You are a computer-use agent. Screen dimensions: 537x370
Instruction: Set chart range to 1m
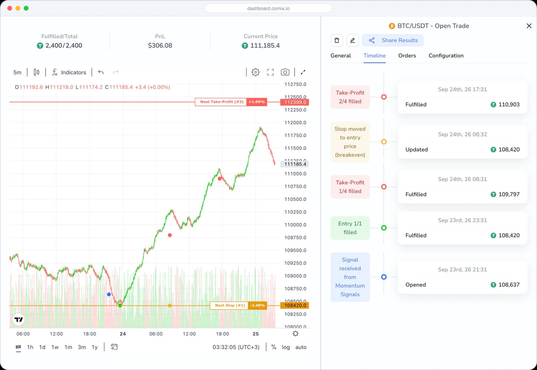pyautogui.click(x=68, y=347)
